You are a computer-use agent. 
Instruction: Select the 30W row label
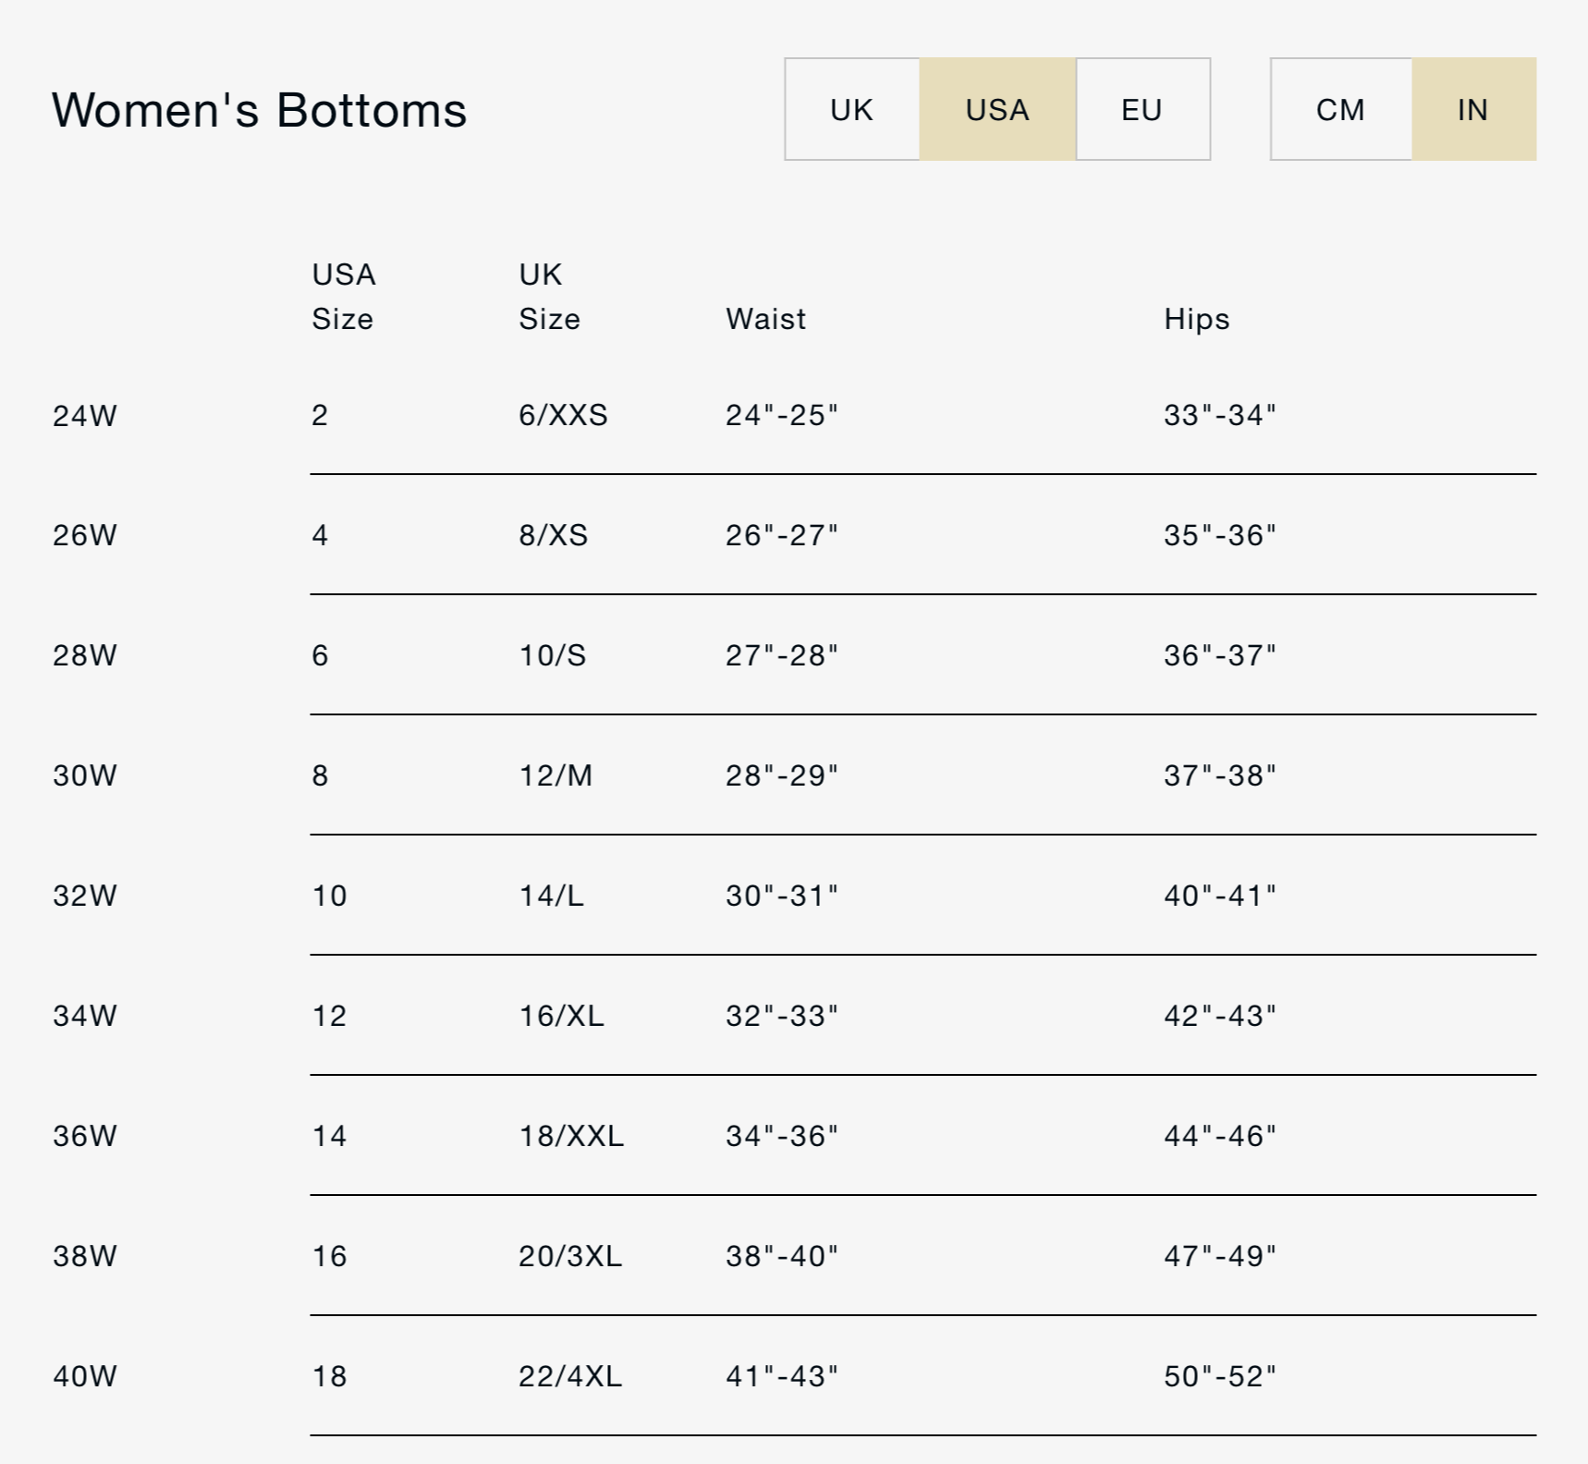click(85, 775)
